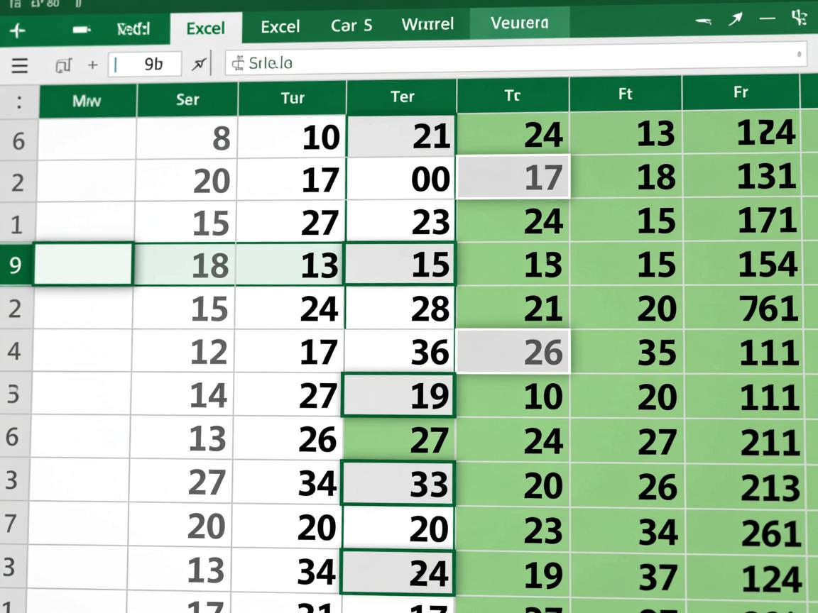Select the Tur column header

293,98
